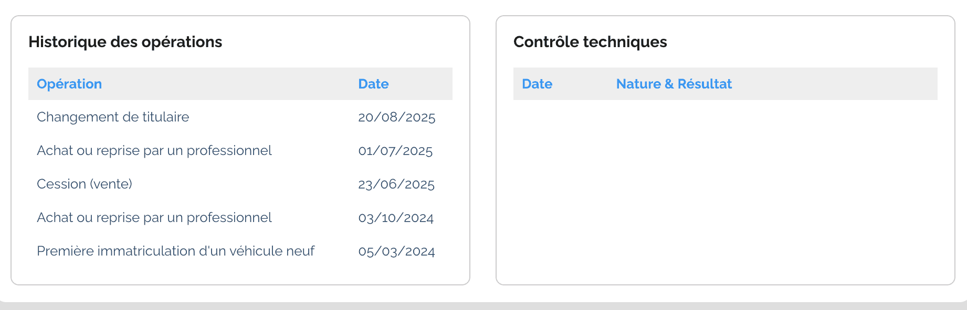
Task: Click the date 03/10/2024
Action: click(395, 218)
